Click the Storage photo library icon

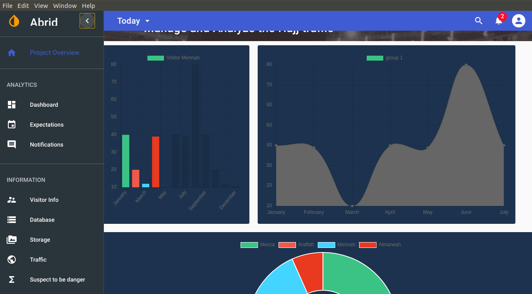click(x=12, y=240)
